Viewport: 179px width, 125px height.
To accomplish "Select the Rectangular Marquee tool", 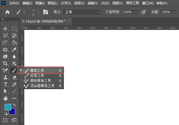I will 14,29.
